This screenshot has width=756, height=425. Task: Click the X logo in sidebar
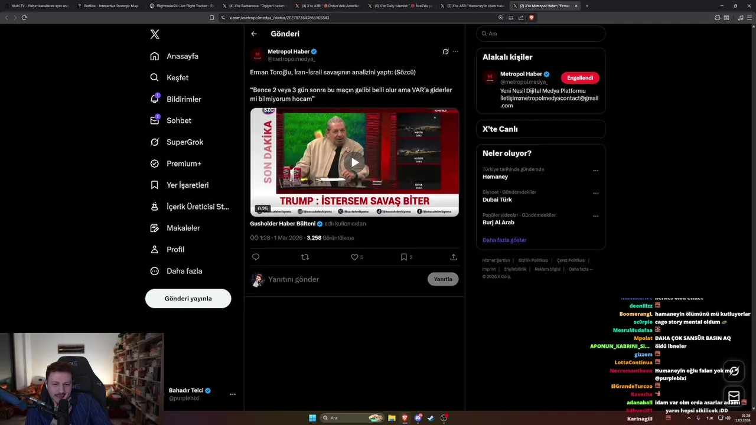coord(155,34)
